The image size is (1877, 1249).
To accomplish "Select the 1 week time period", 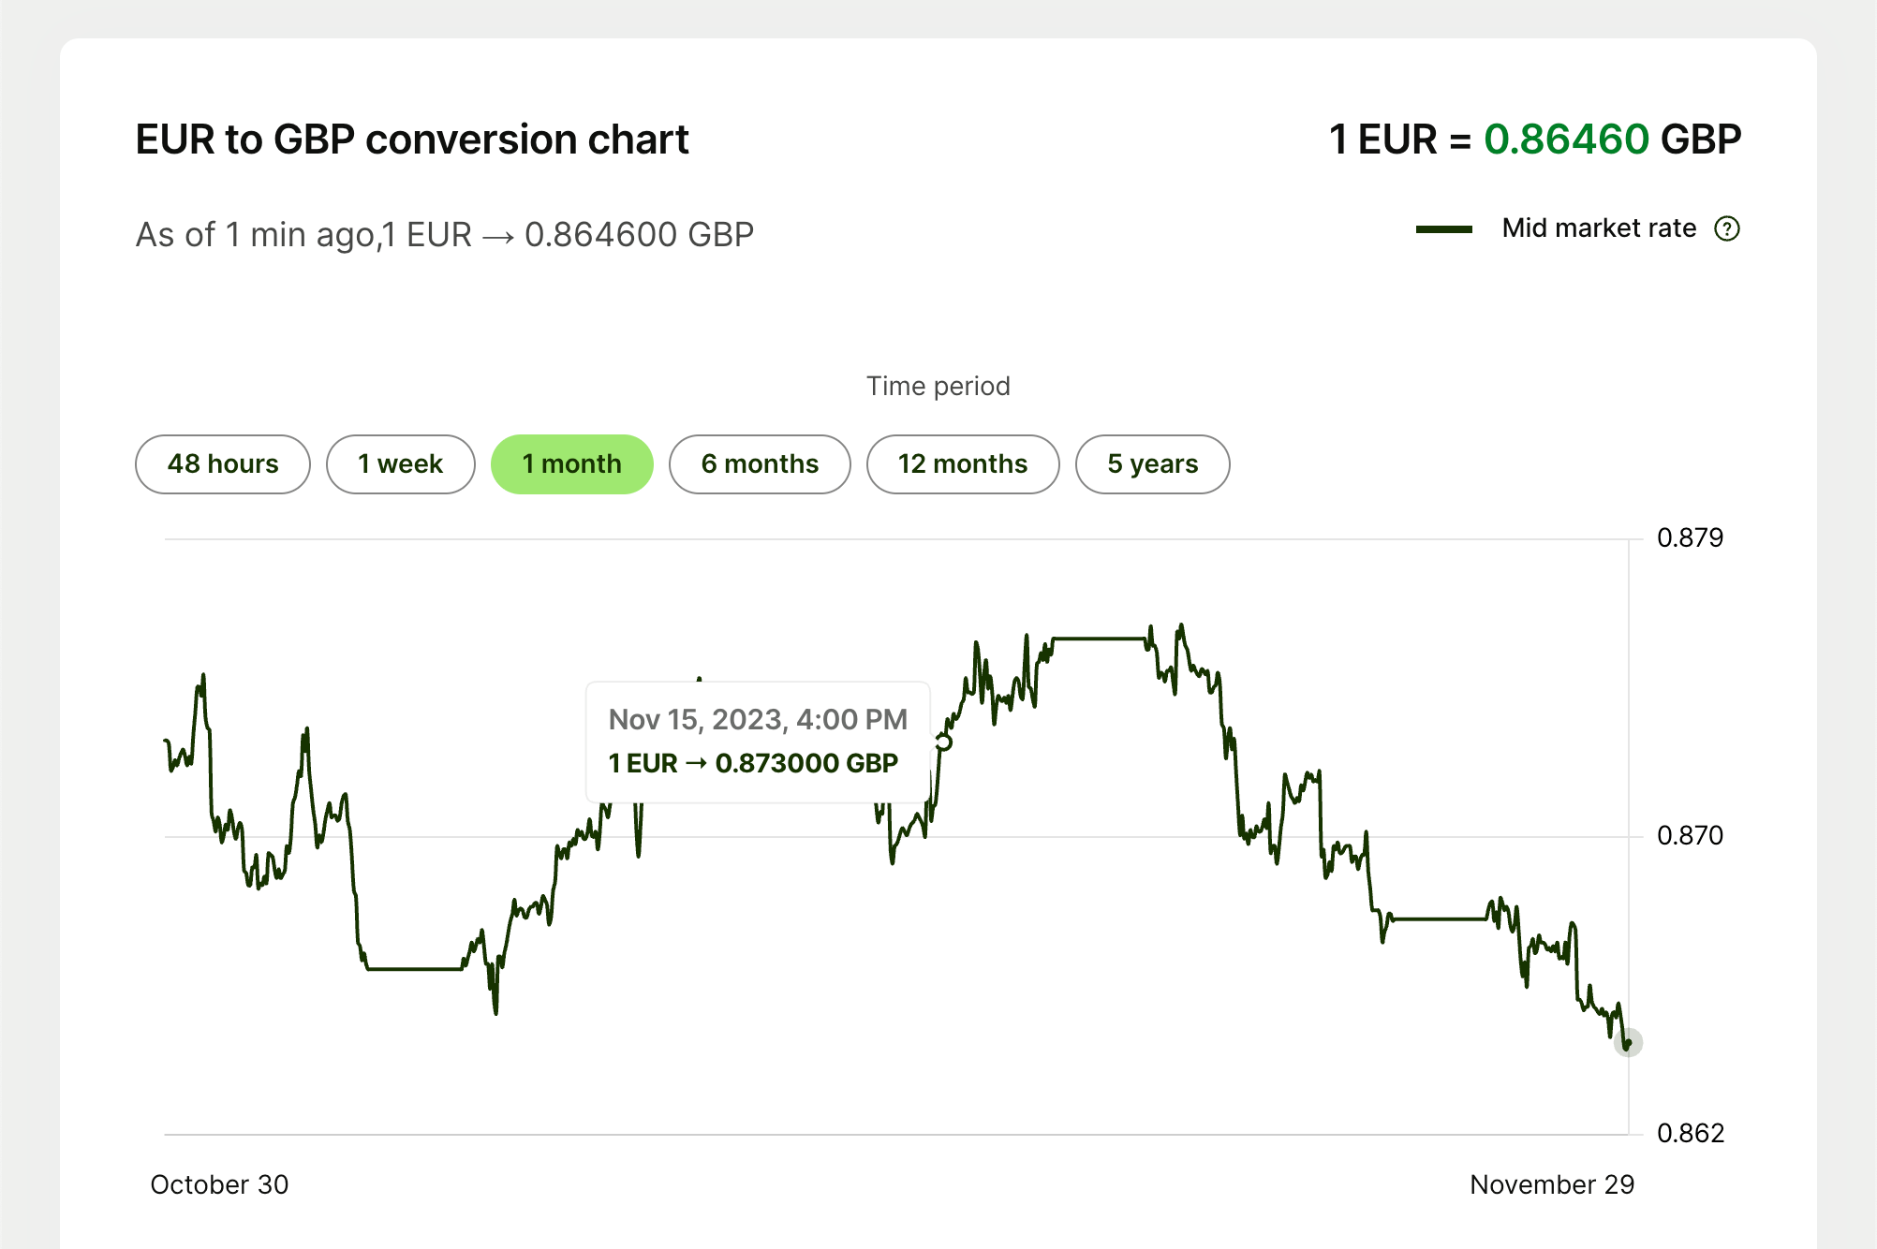I will tap(400, 463).
